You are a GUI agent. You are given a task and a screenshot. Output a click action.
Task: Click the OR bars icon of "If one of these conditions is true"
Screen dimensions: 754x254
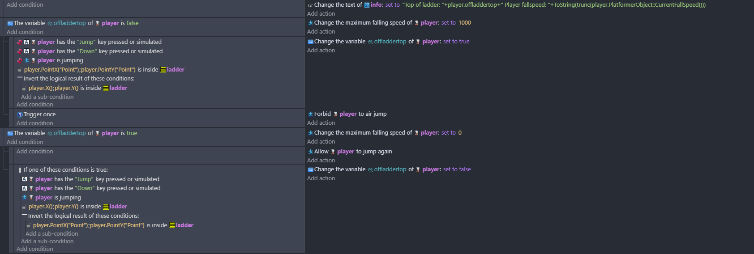[20, 170]
